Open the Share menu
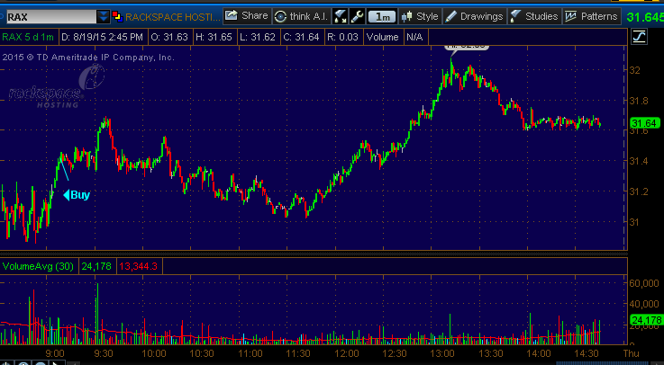The image size is (664, 365). pyautogui.click(x=247, y=16)
